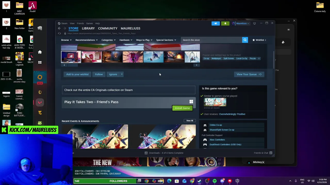
Task: Open Steam notifications bell
Action: (x=225, y=23)
